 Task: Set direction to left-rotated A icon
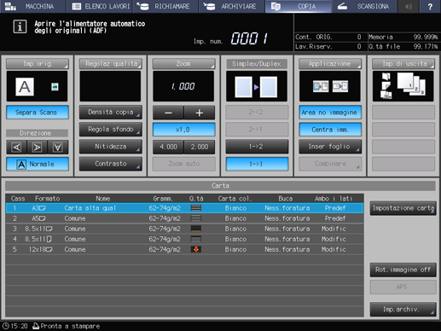17,148
